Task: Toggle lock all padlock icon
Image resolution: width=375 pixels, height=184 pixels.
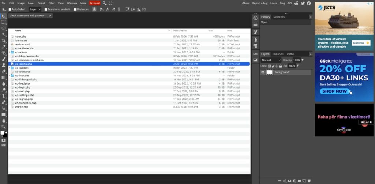Action: point(280,66)
